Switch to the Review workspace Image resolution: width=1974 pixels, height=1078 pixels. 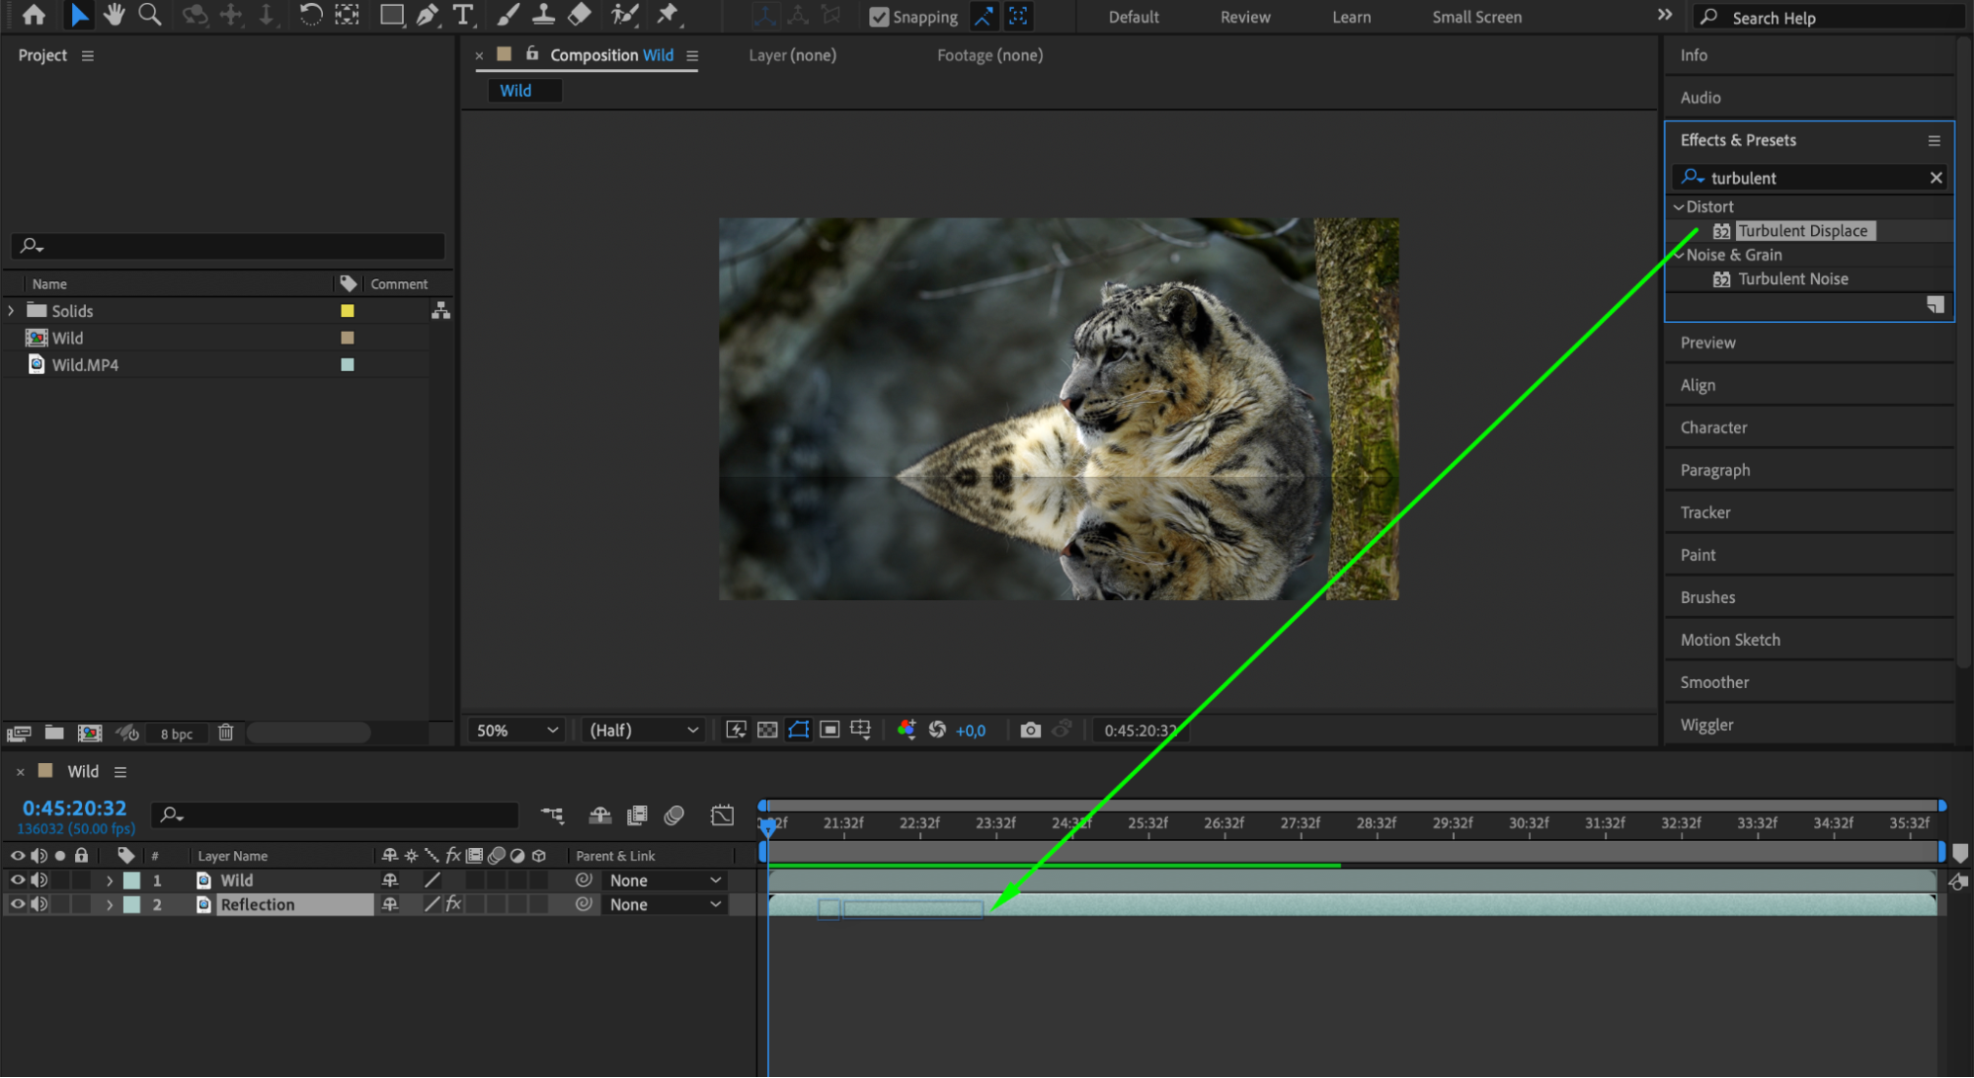[x=1245, y=17]
